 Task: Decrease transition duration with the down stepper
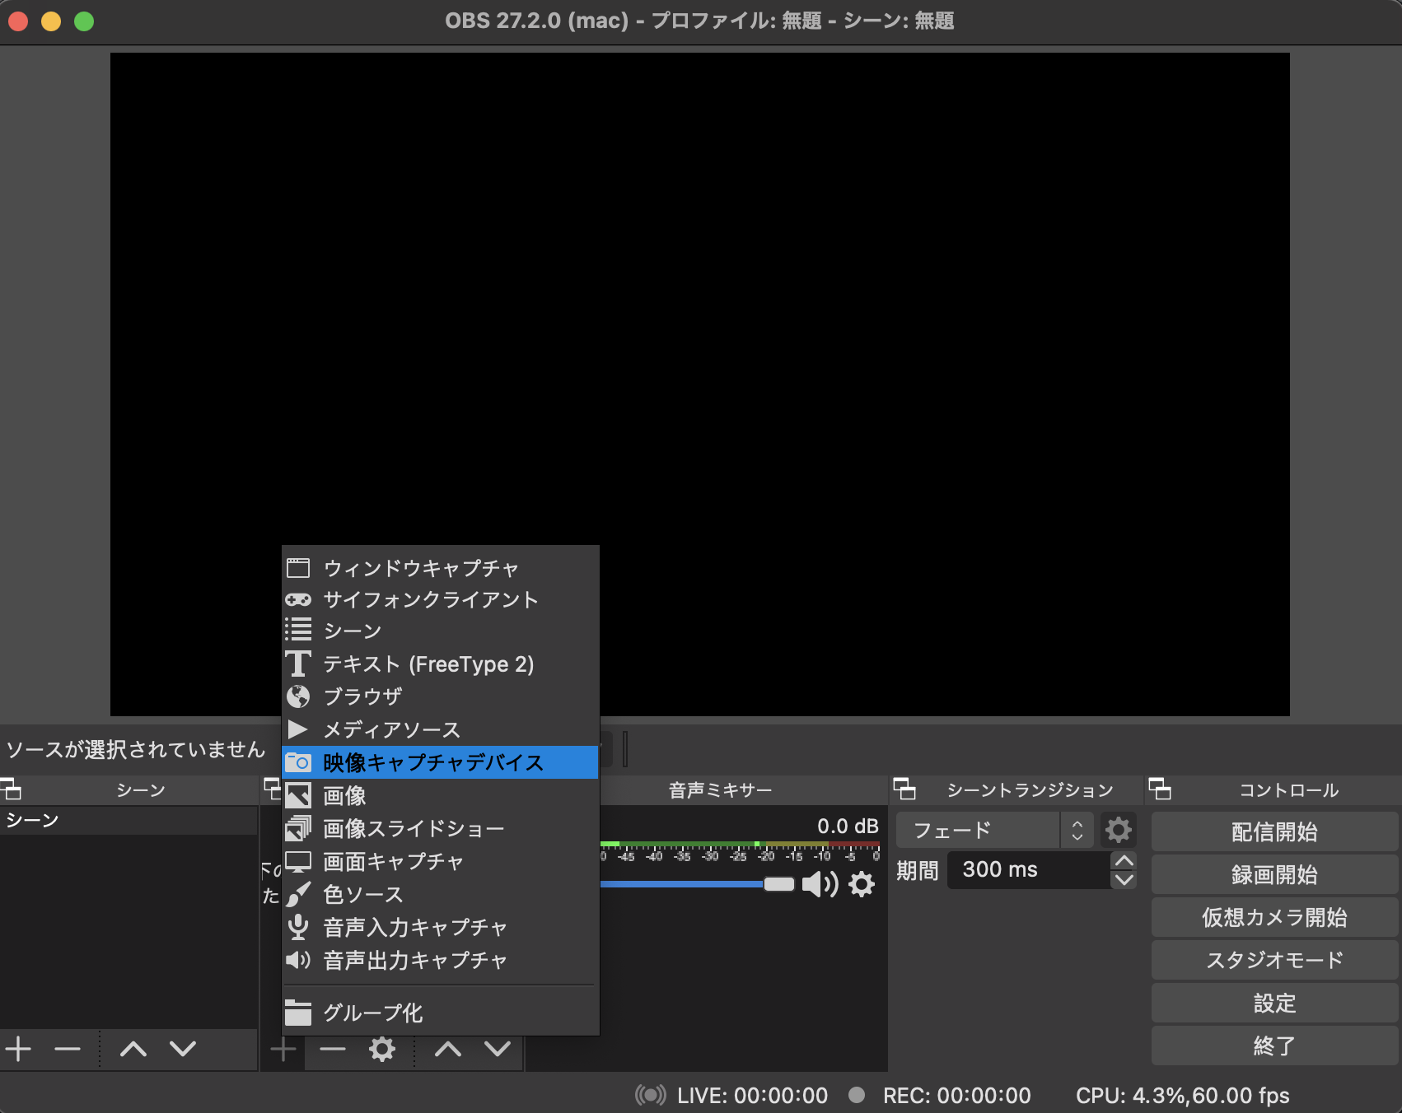point(1124,880)
